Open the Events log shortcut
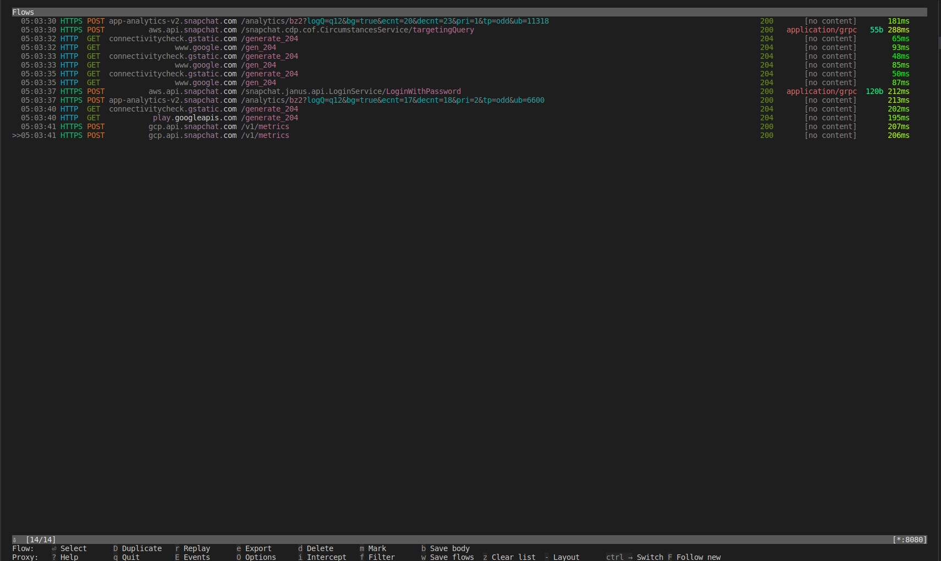The width and height of the screenshot is (941, 561). (x=196, y=557)
